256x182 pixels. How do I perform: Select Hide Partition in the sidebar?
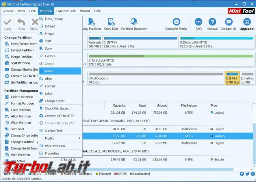17,155
